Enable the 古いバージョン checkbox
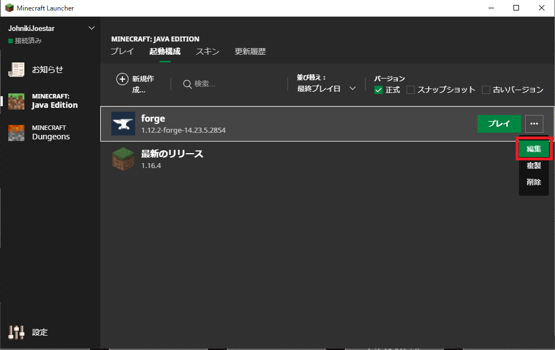This screenshot has height=350, width=555. [x=486, y=90]
